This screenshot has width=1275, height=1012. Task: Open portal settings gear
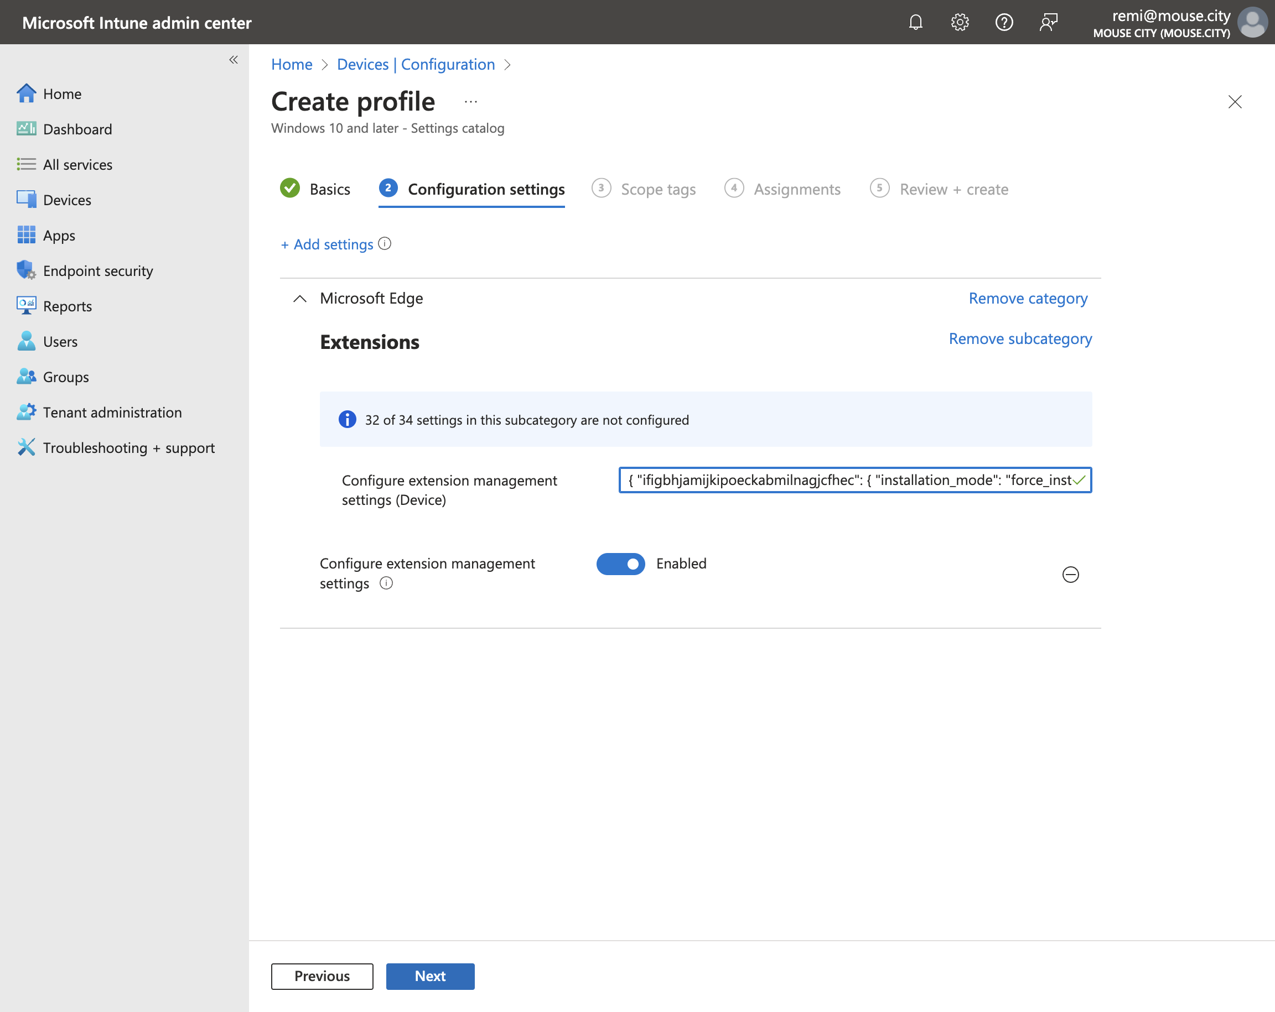tap(960, 23)
